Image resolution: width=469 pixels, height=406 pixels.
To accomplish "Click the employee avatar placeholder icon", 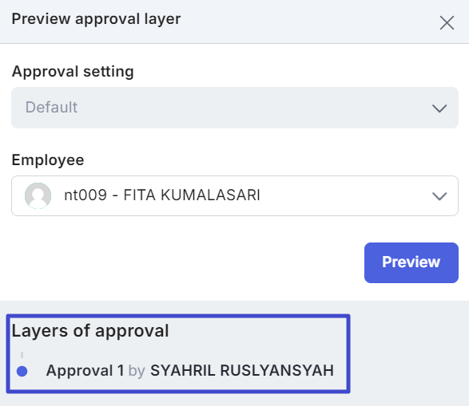I will coord(38,196).
